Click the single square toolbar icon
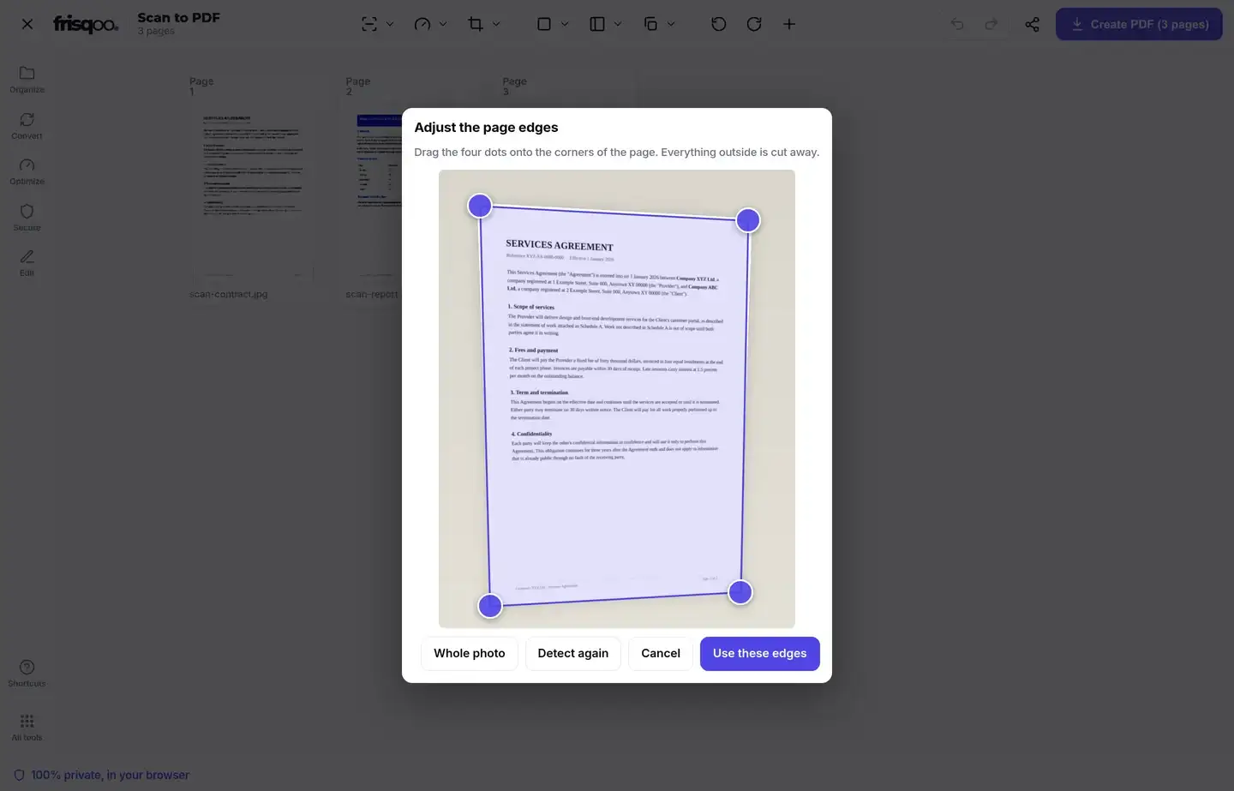1234x791 pixels. click(544, 24)
